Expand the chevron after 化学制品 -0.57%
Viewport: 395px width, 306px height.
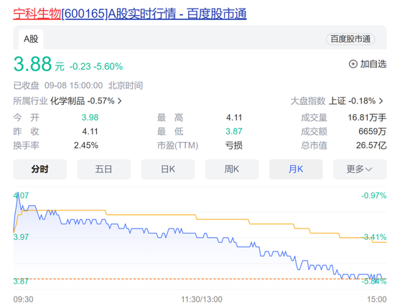[x=120, y=101]
